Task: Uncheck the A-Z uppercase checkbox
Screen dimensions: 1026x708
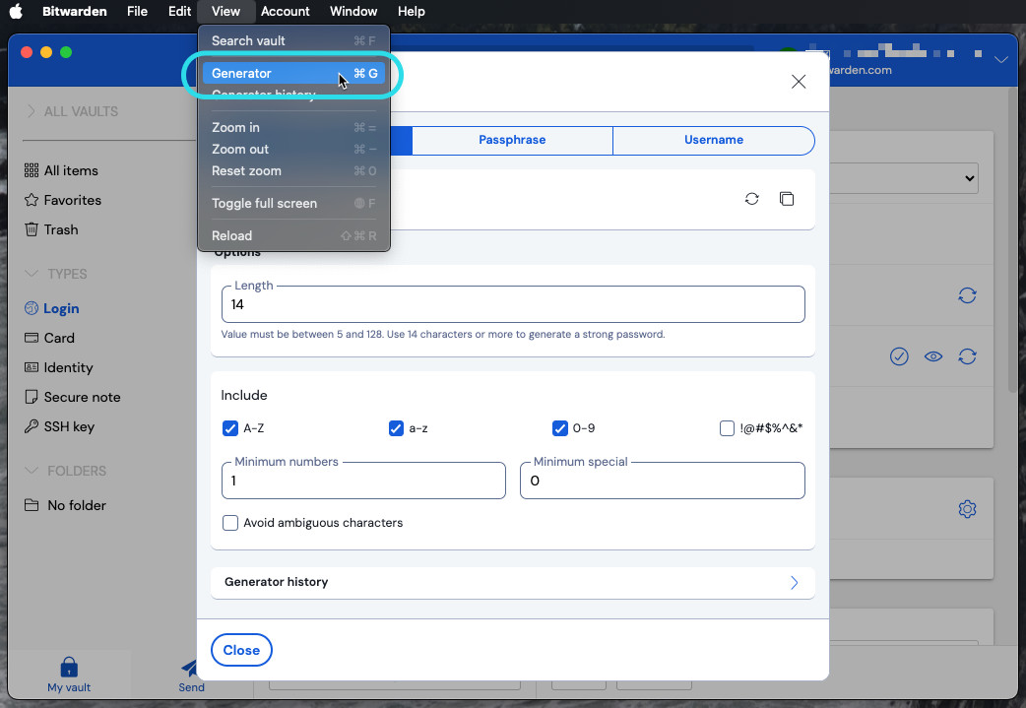Action: pyautogui.click(x=230, y=428)
